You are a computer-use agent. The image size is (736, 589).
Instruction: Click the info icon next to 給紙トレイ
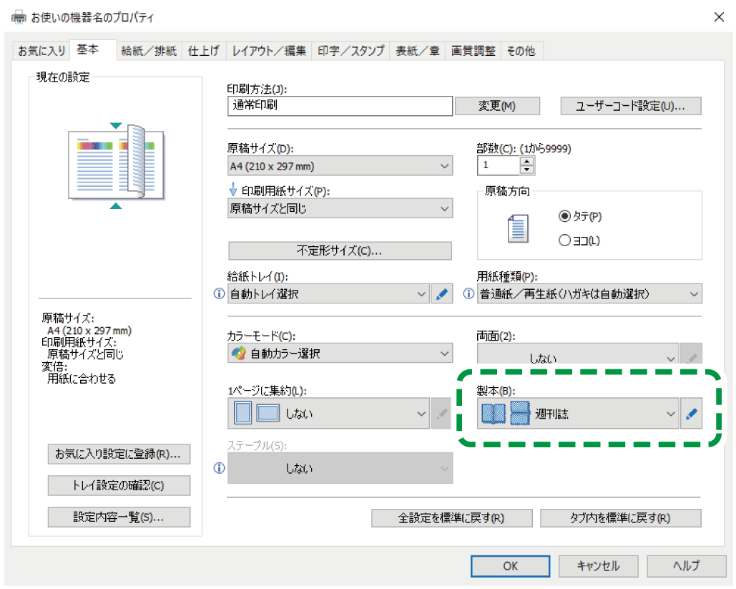[220, 294]
